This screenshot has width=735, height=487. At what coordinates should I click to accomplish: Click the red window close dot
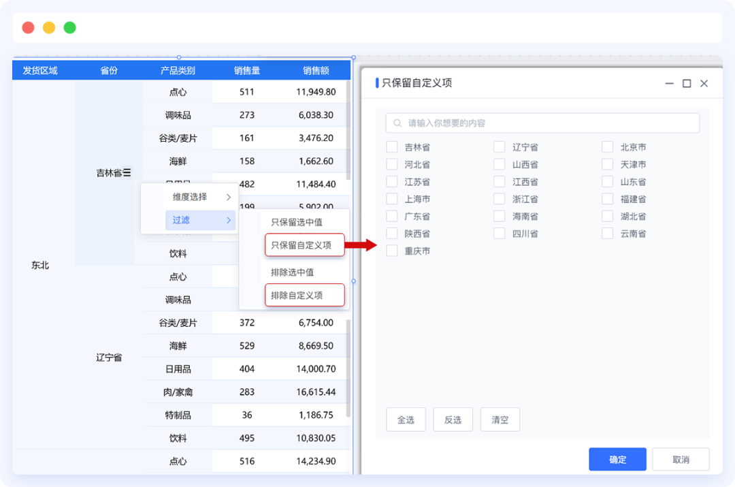28,28
